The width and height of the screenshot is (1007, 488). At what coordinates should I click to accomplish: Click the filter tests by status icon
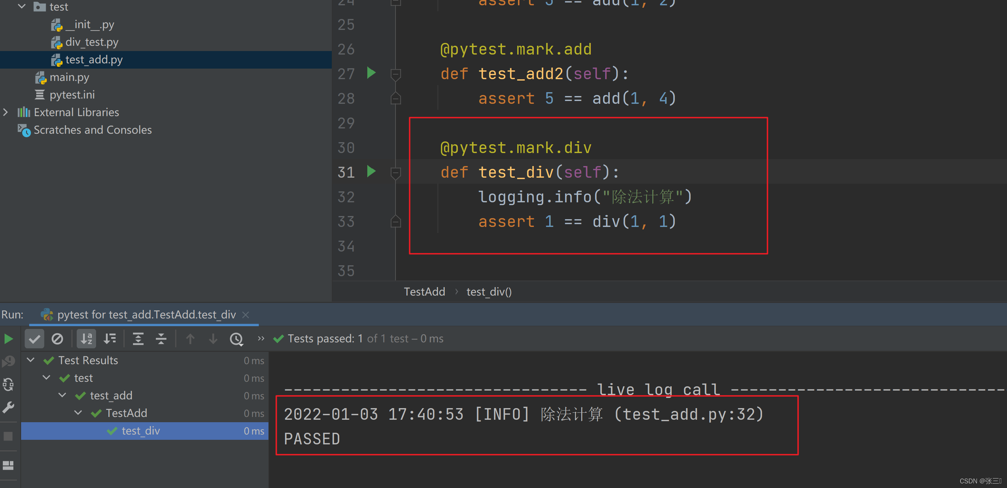click(35, 339)
